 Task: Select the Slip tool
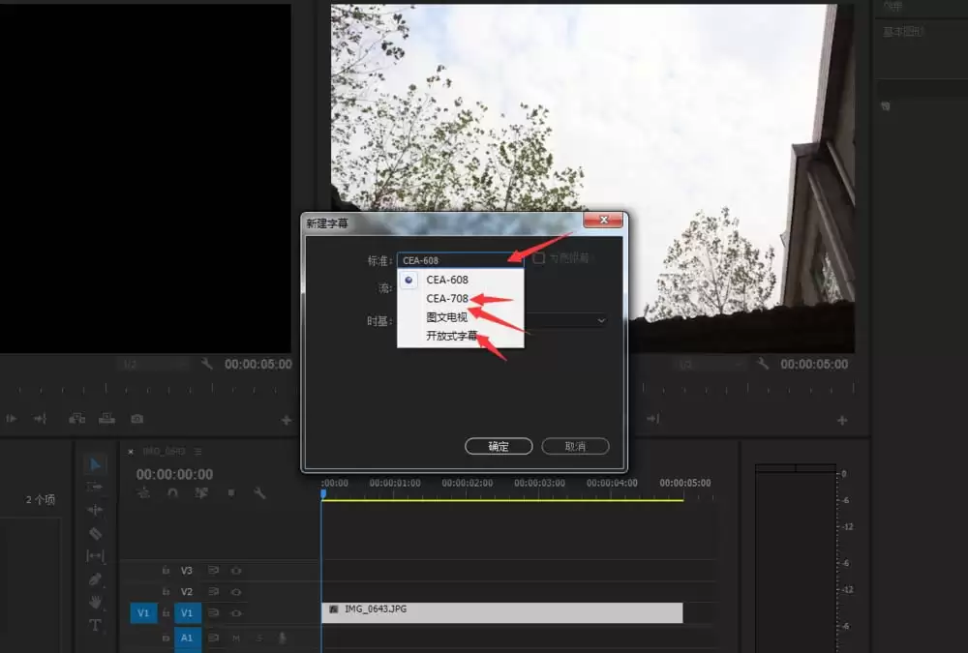pyautogui.click(x=95, y=556)
